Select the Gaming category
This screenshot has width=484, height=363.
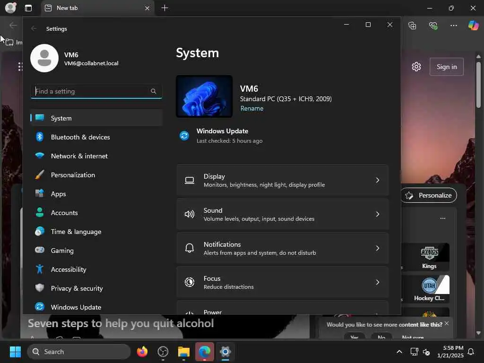[x=96, y=251]
